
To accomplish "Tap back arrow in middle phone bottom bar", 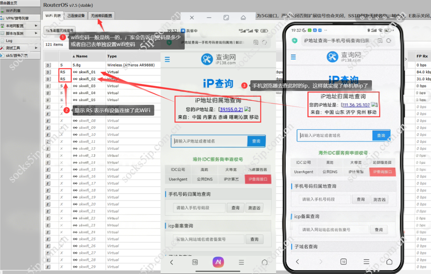I will [172, 262].
